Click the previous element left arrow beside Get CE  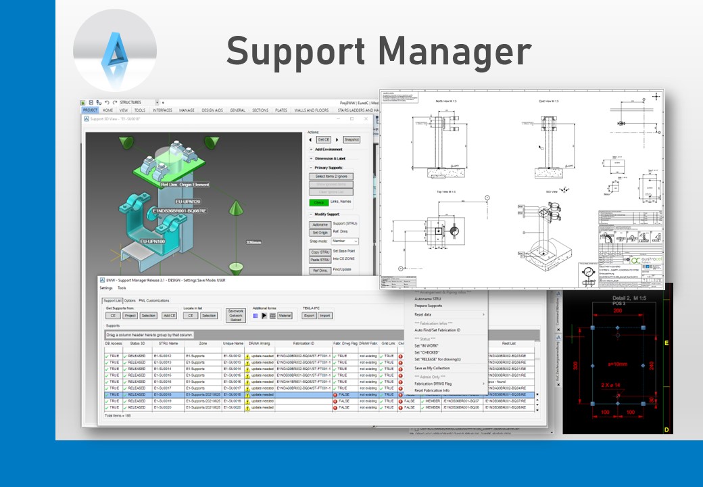[310, 139]
